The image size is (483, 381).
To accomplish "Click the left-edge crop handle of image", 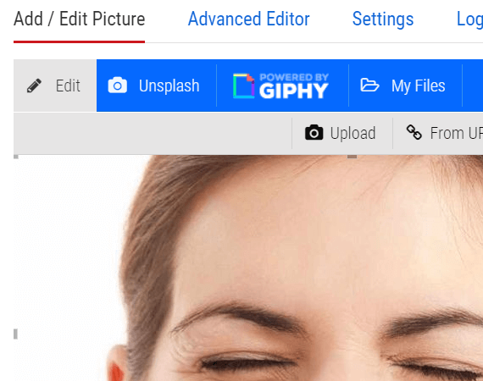I will [x=15, y=334].
